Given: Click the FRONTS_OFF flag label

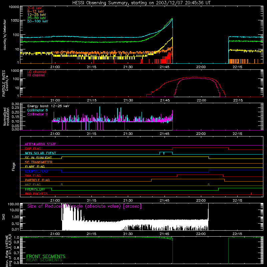Looking at the screenshot, I should (35, 189).
